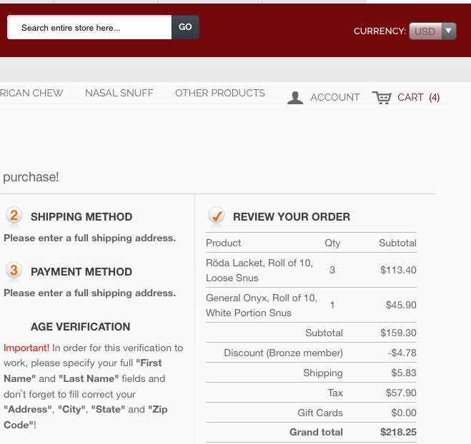Open the Account link
Screen dimensions: 471x444
(x=334, y=98)
